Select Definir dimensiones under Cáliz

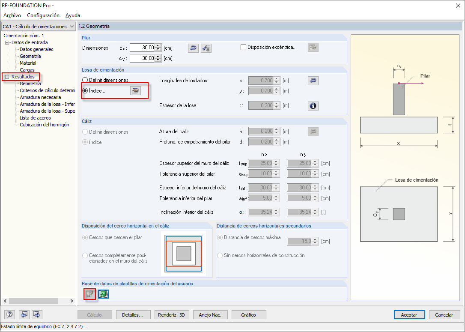tap(85, 132)
